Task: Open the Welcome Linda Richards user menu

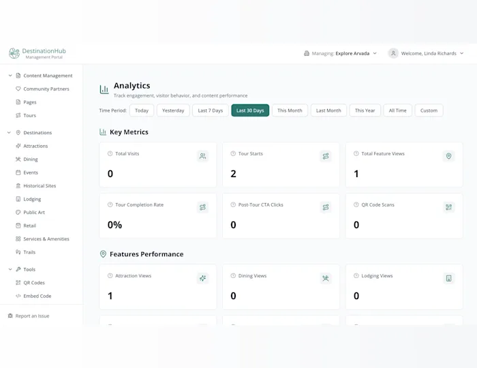Action: [426, 53]
